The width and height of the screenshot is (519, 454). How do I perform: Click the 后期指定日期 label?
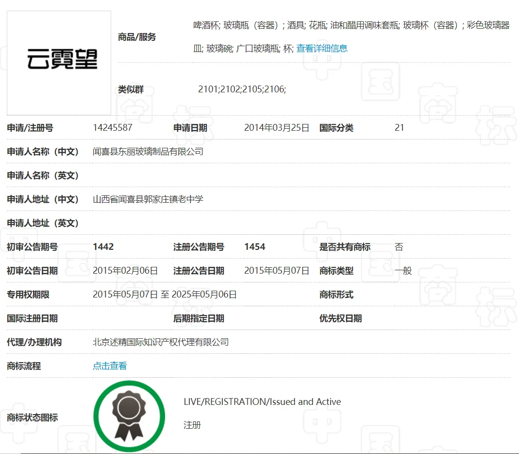point(199,318)
